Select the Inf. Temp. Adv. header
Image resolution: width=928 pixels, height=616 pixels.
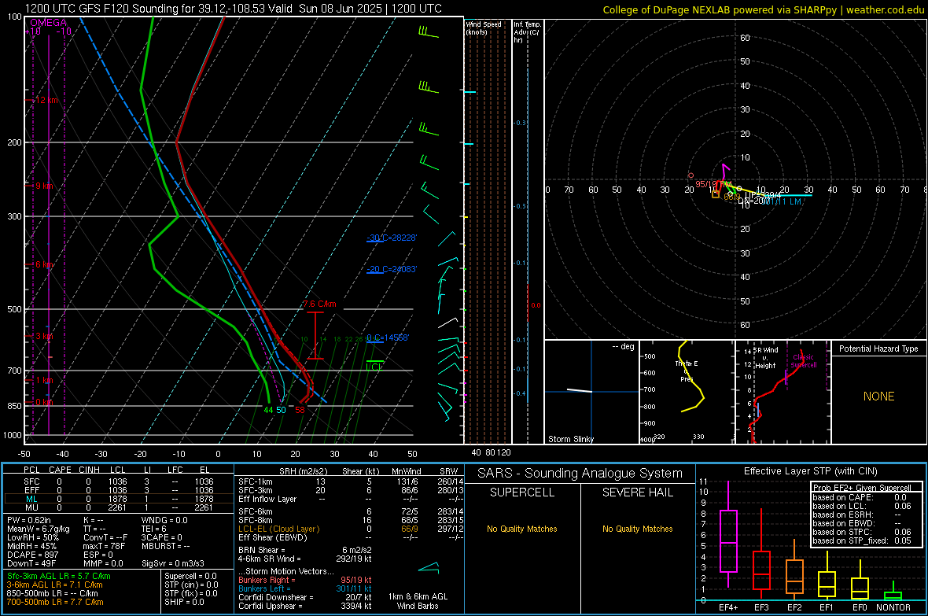527,32
